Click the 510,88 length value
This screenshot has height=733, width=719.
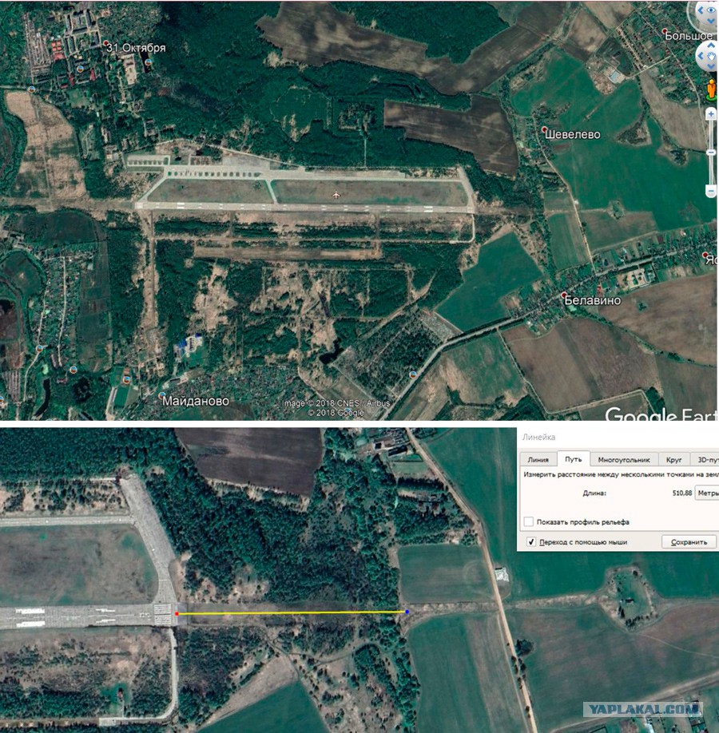click(681, 493)
